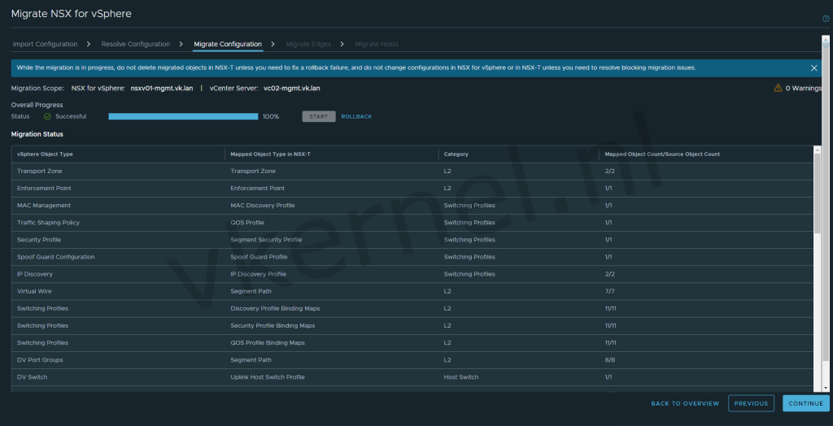833x426 pixels.
Task: Open the help question mark icon
Action: pyautogui.click(x=826, y=19)
